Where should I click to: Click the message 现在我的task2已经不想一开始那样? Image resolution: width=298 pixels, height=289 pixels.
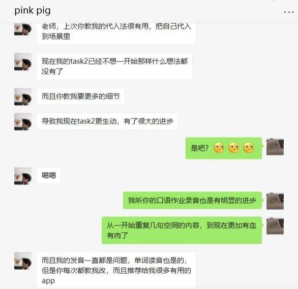(114, 66)
